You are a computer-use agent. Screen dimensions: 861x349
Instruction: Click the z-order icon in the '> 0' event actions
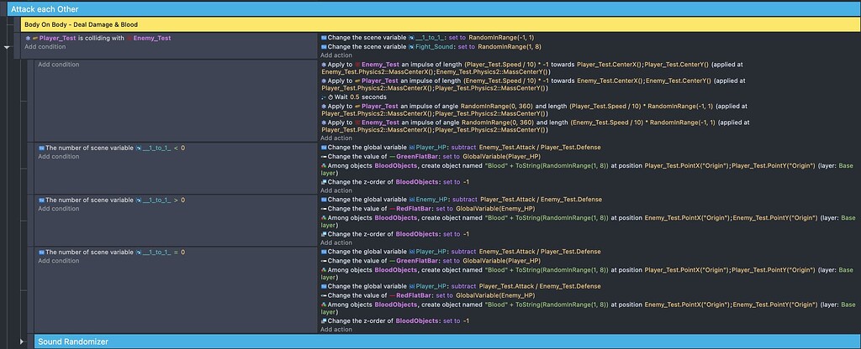point(324,234)
